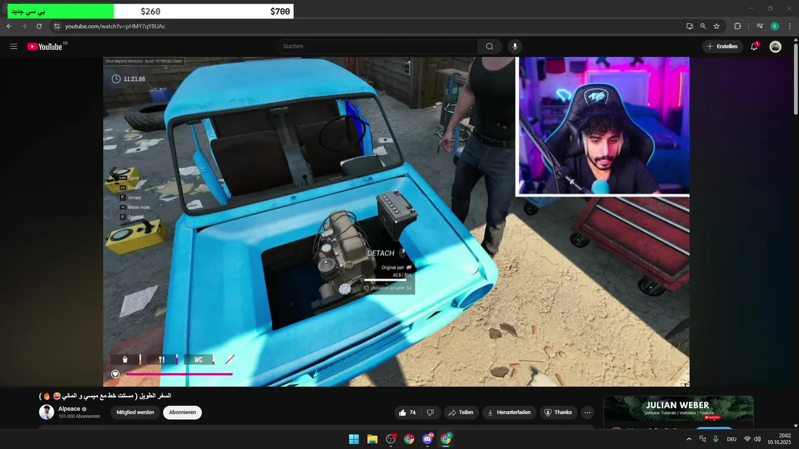Viewport: 799px width, 449px height.
Task: Open the Windows Start menu
Action: [x=354, y=439]
